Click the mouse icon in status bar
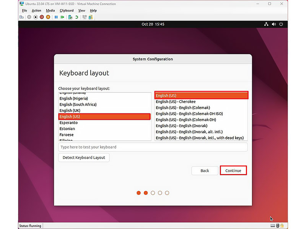The width and height of the screenshot is (306, 229). click(x=278, y=226)
